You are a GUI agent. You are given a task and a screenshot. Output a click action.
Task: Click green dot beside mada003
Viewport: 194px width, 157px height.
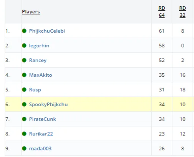pos(24,148)
